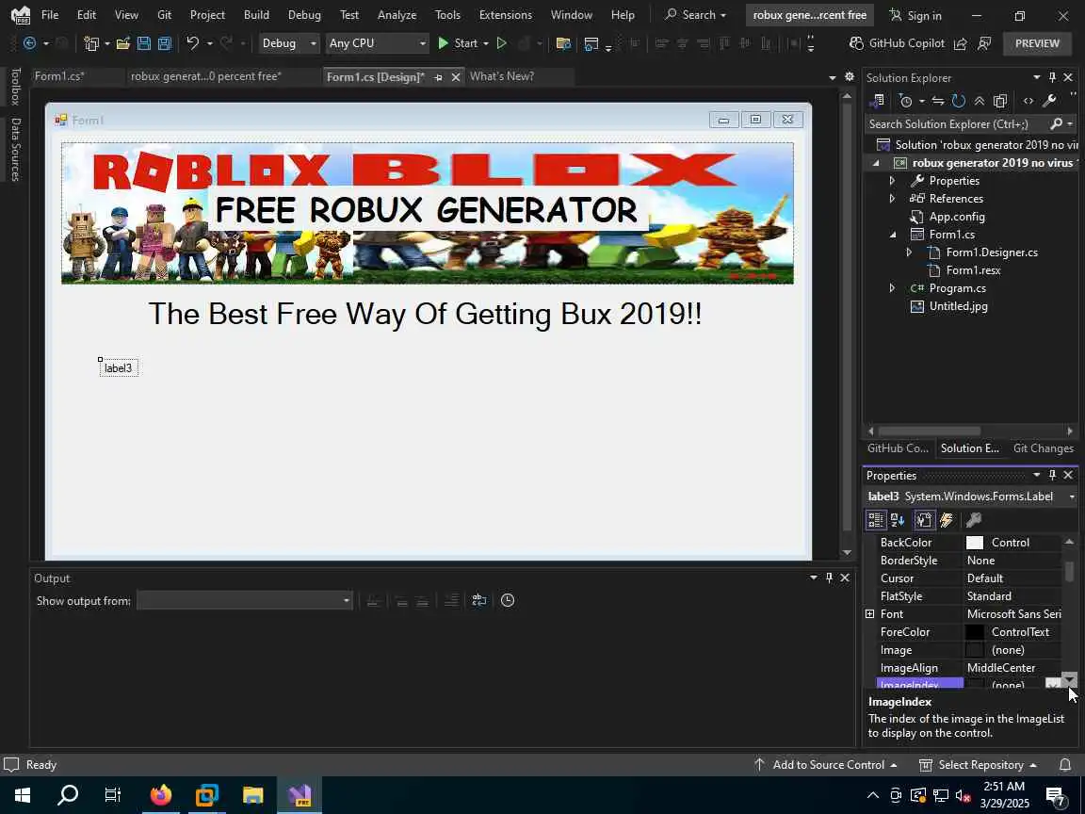Open Firefox from the taskbar
Image resolution: width=1085 pixels, height=814 pixels.
coord(160,794)
